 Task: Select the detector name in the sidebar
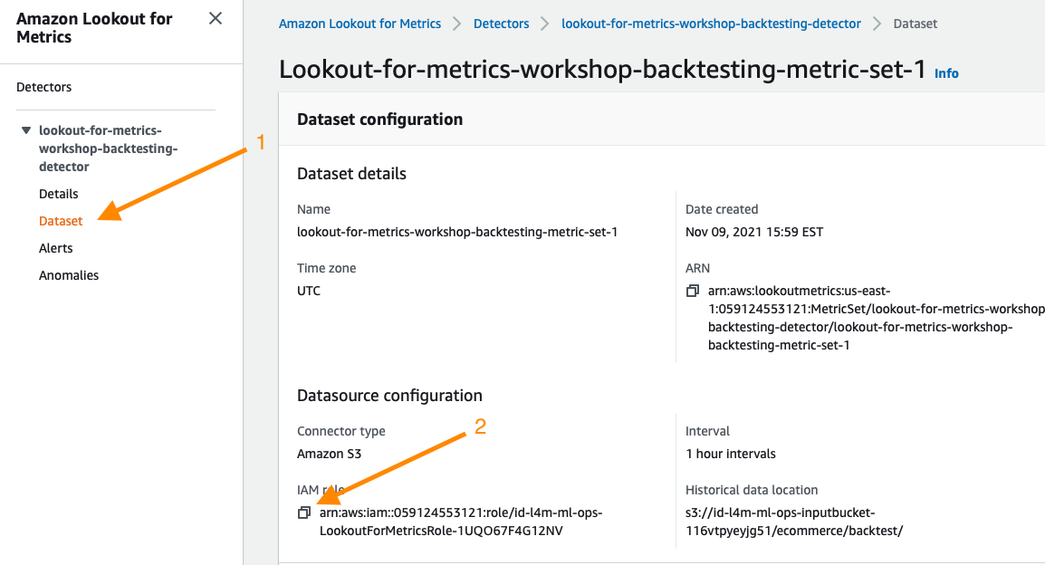108,148
